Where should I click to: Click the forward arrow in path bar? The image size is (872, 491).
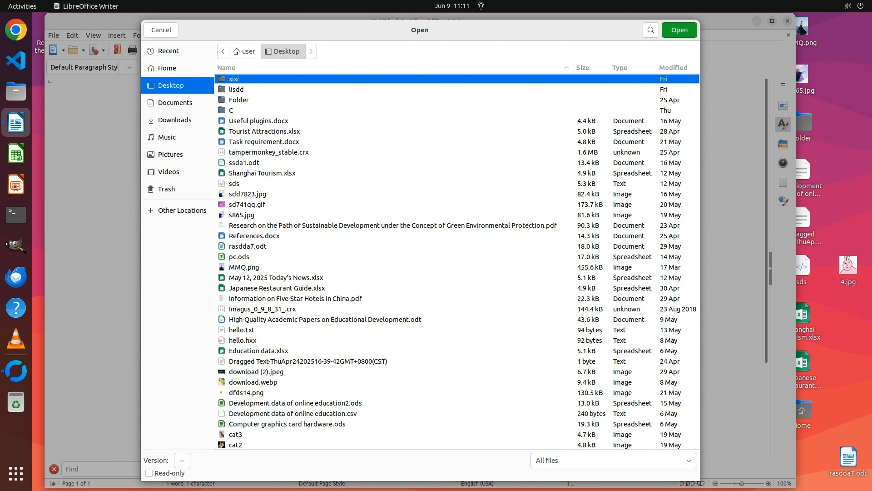pos(311,51)
